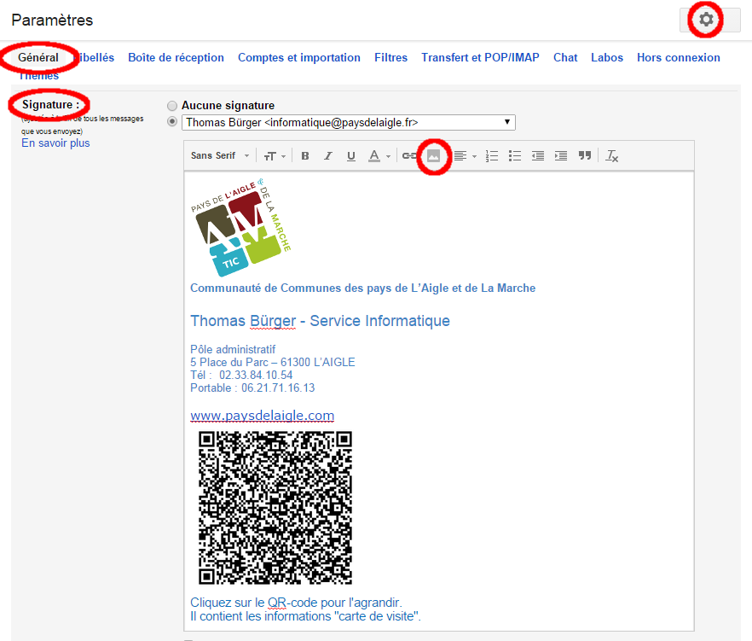The height and width of the screenshot is (641, 752).
Task: Open the text size dropdown
Action: (274, 156)
